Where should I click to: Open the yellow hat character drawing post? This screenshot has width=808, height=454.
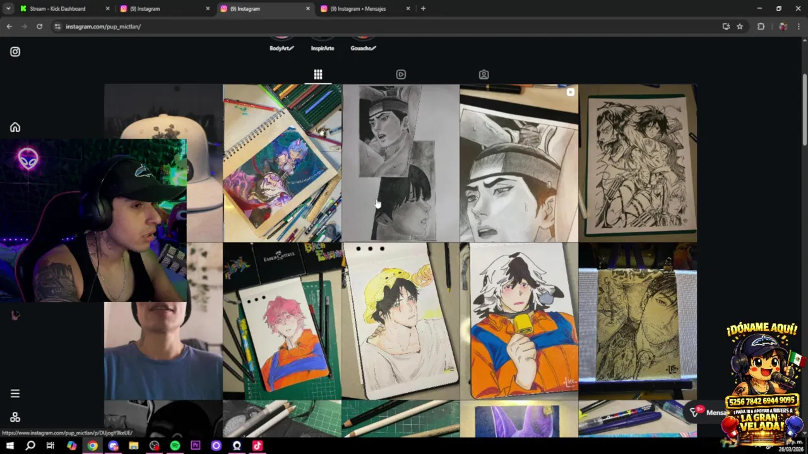pos(401,322)
